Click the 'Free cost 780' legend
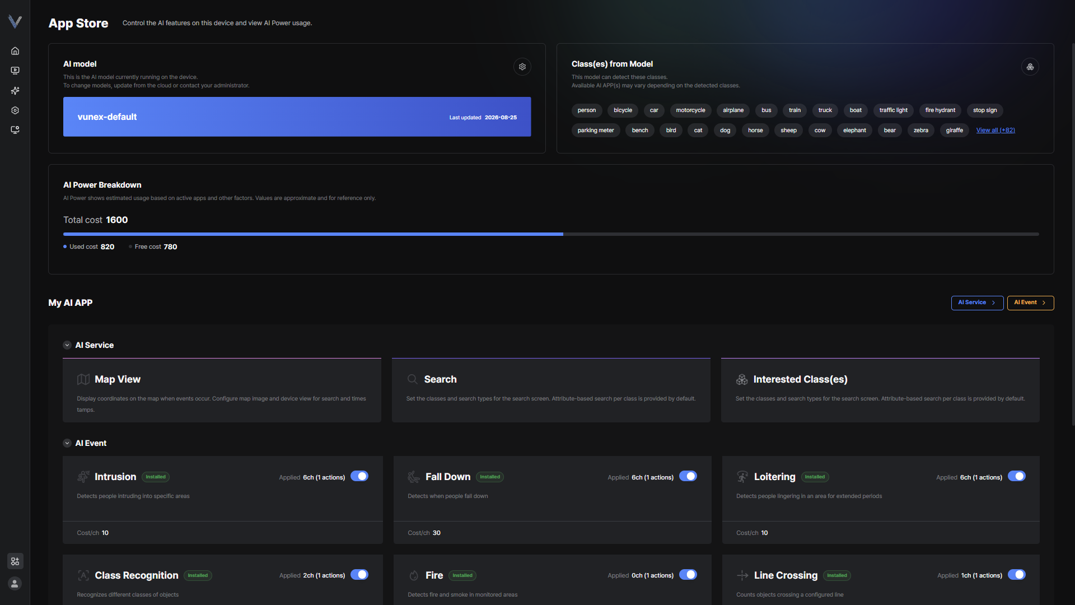The height and width of the screenshot is (605, 1075). click(x=153, y=247)
